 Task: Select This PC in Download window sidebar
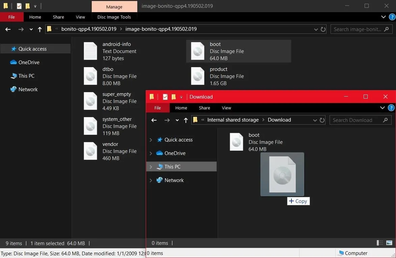click(x=181, y=166)
